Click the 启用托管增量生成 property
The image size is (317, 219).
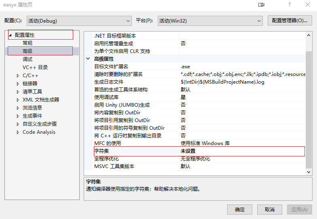pos(114,44)
